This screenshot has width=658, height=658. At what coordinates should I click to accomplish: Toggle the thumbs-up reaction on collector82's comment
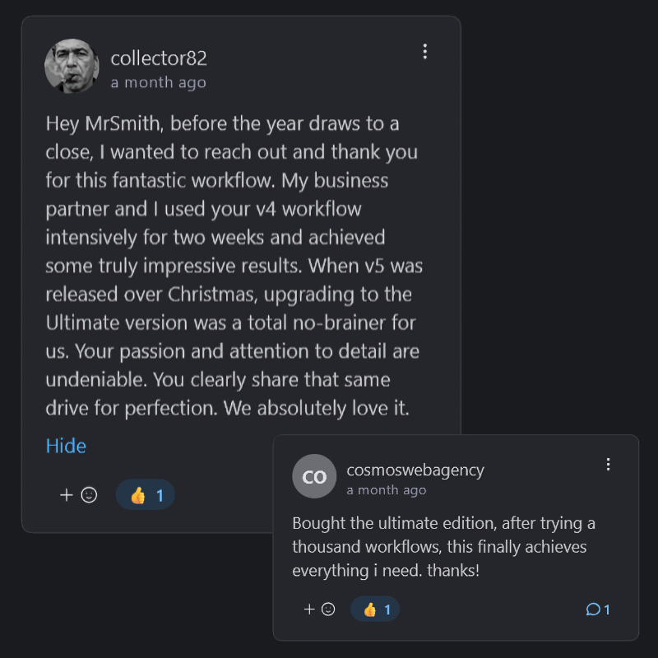click(x=137, y=495)
